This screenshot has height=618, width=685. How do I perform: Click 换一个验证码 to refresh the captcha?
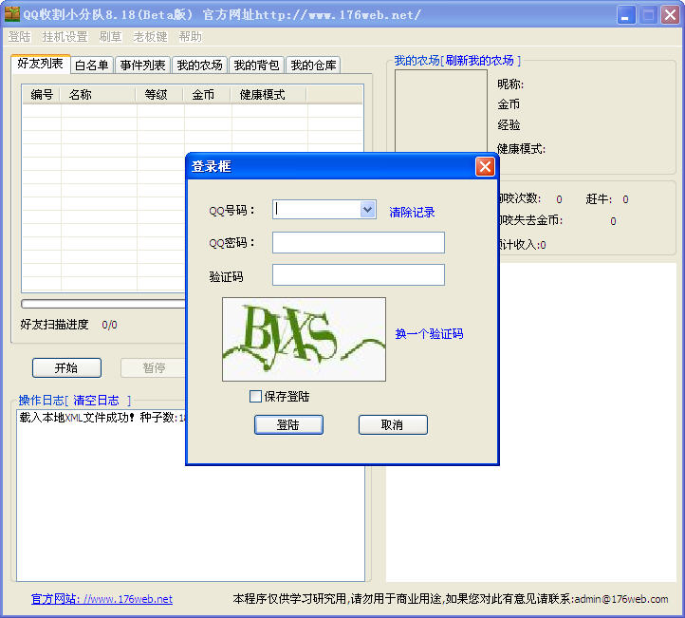tap(429, 334)
